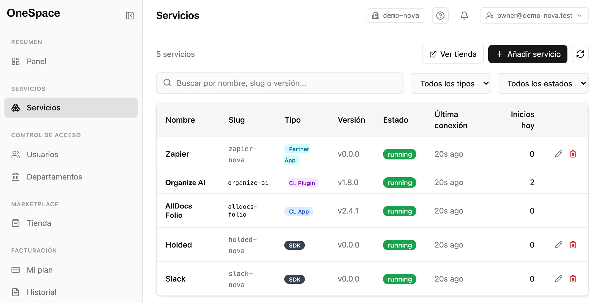
Task: Delete the Holded service
Action: [573, 245]
